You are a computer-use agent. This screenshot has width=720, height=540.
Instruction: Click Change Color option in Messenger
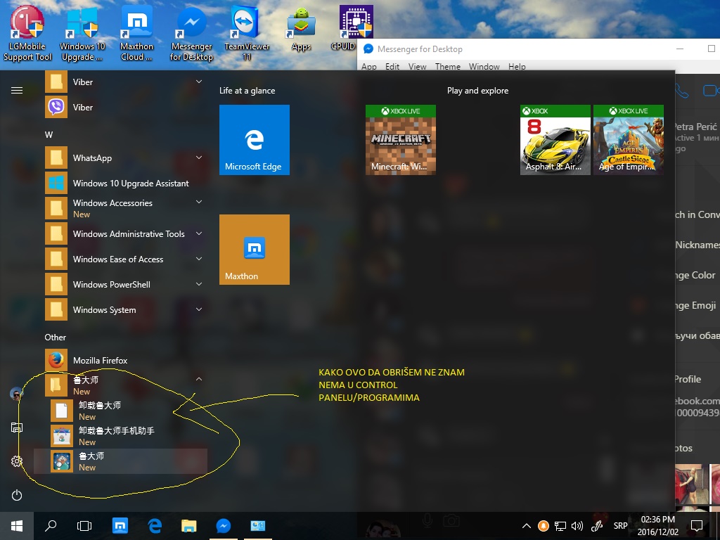point(695,275)
